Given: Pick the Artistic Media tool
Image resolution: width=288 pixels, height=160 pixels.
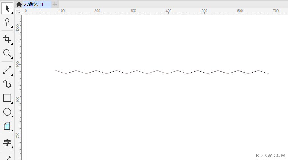Looking at the screenshot, I should [7, 84].
